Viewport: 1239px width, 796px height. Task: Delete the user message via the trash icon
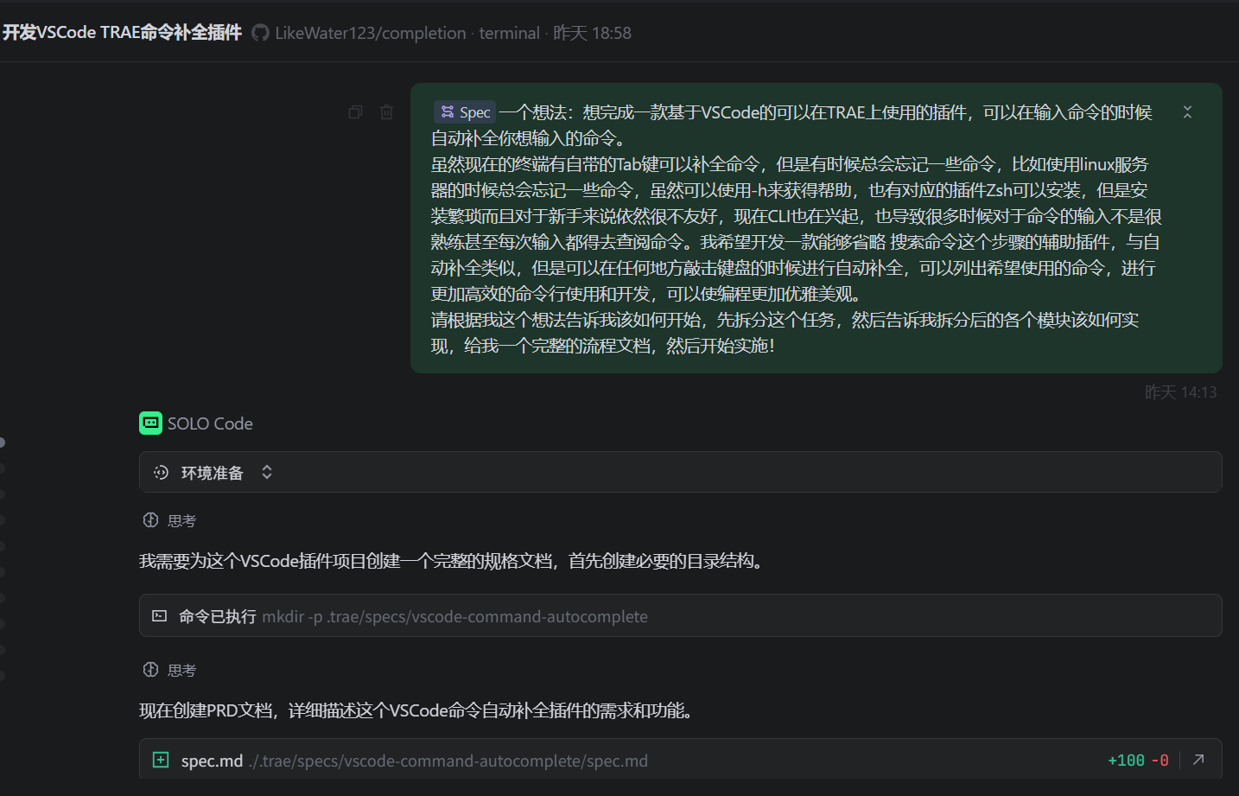point(386,112)
